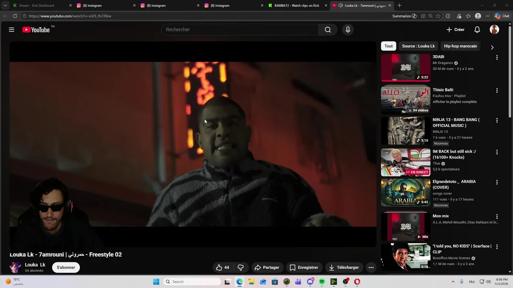Dislike the video with thumbs down
This screenshot has height=288, width=513.
pos(241,268)
